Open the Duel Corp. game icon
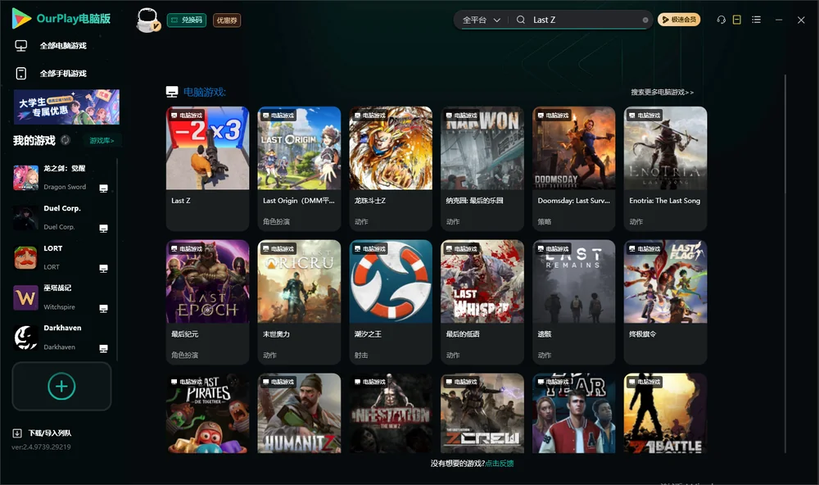The width and height of the screenshot is (819, 485). point(25,217)
